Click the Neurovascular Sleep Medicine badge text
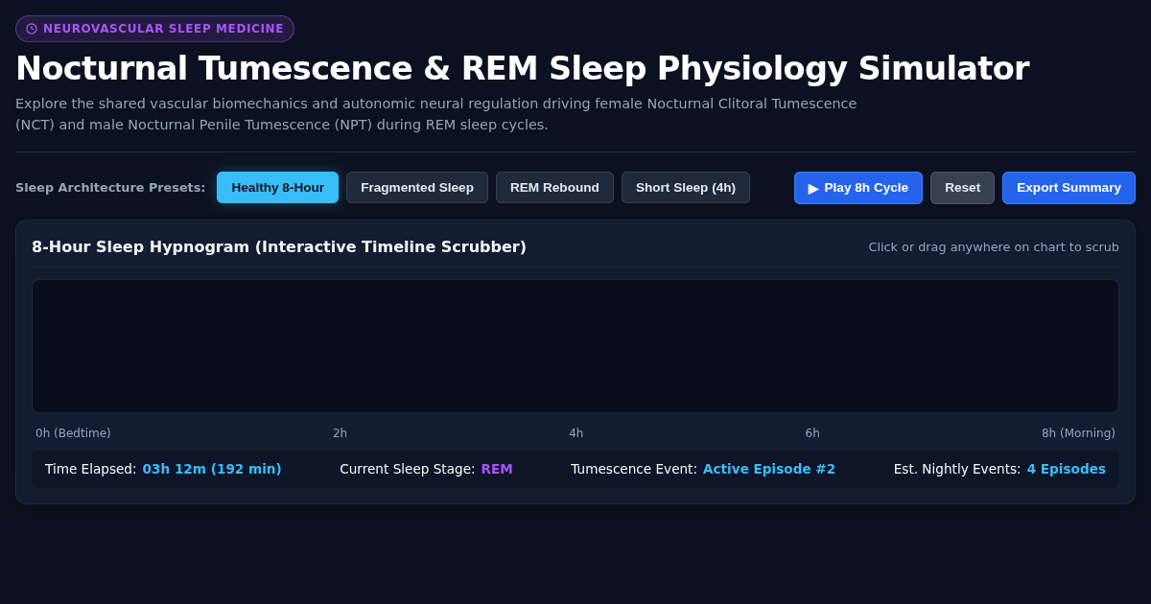 [x=163, y=29]
